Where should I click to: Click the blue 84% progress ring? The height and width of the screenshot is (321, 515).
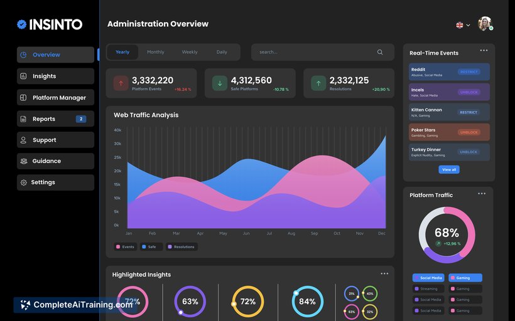[x=307, y=302]
